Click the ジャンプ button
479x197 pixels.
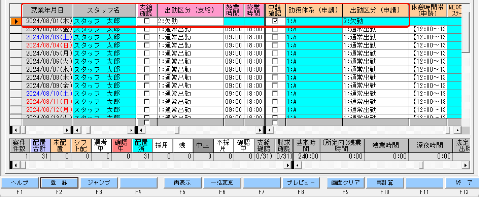tap(99, 182)
